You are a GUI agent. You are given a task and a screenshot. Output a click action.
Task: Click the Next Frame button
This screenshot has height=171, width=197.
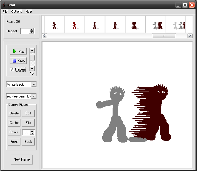pos(22,159)
